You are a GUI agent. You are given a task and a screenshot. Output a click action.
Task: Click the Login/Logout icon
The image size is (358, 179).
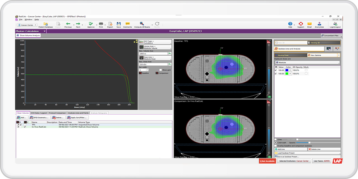335,24
